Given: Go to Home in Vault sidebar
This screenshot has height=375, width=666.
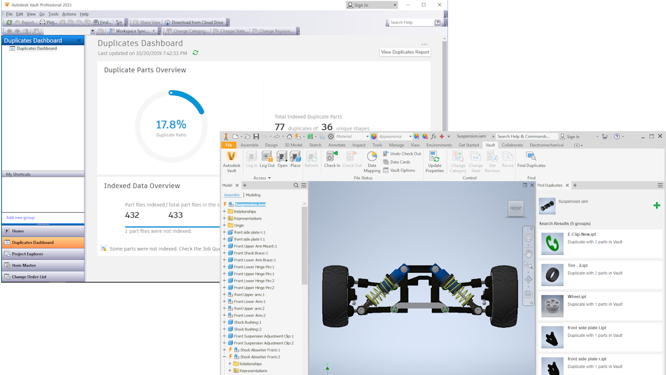Looking at the screenshot, I should [x=43, y=231].
